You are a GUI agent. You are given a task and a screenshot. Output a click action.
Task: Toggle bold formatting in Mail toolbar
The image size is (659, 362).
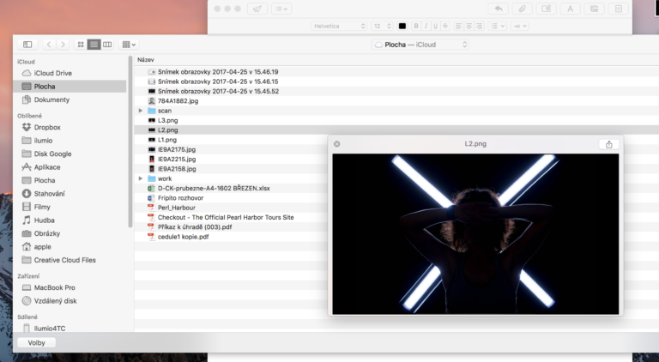tap(416, 26)
